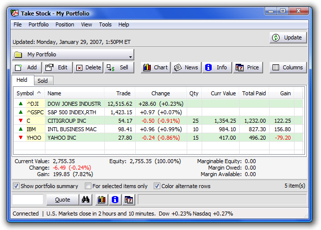Select the ^GSPC symbol cell
The height and width of the screenshot is (230, 321).
(35, 112)
